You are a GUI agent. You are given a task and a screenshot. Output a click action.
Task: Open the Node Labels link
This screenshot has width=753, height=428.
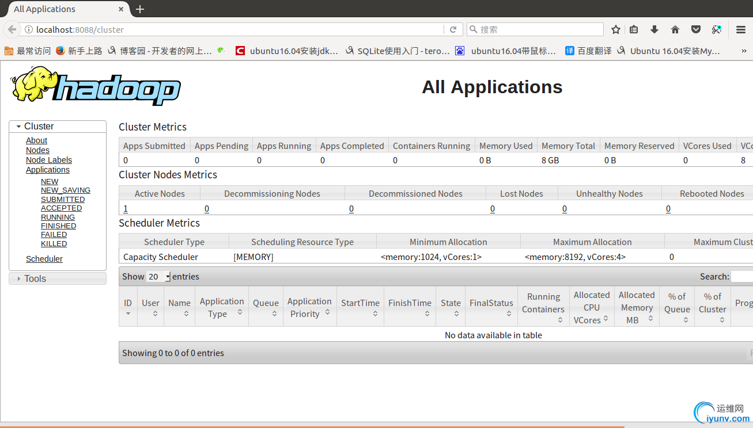49,160
